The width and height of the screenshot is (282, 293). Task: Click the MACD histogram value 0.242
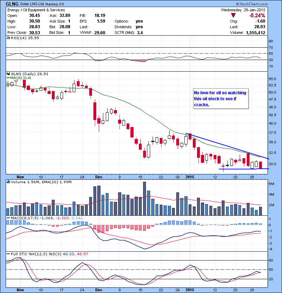coord(77,218)
